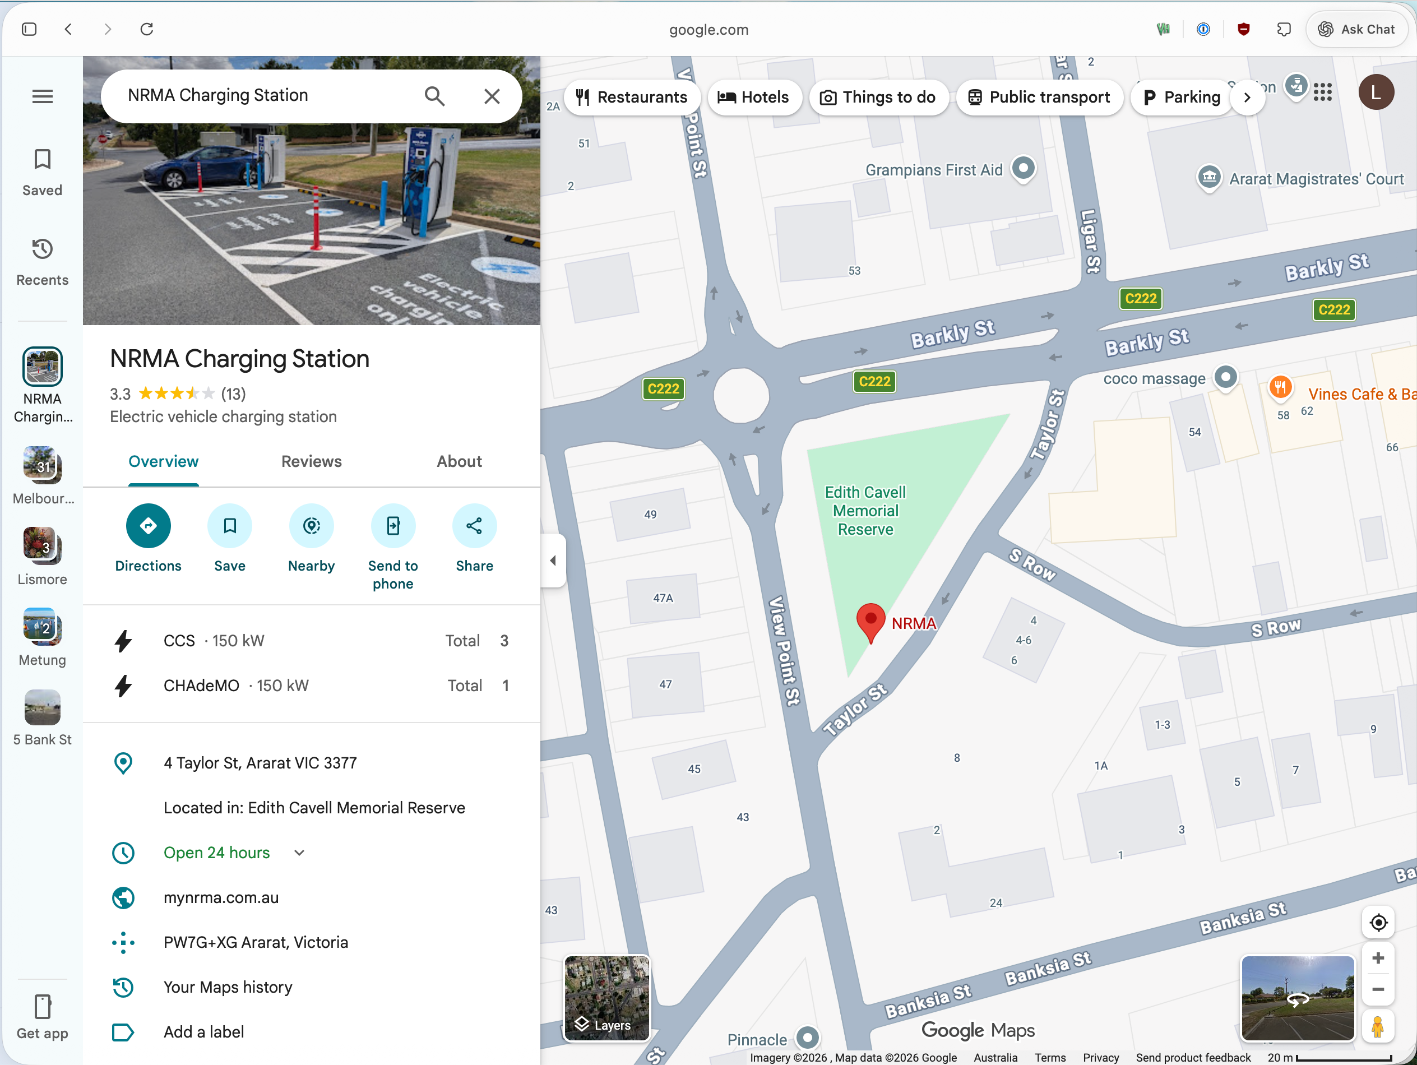The height and width of the screenshot is (1065, 1417).
Task: Open the 13 reviews count link
Action: click(233, 393)
